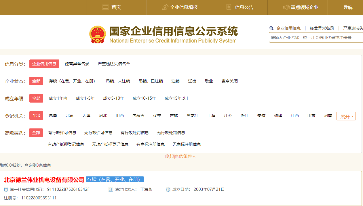This screenshot has height=206, width=363.
Task: Filter by 迁出 enterprise status
Action: pos(192,81)
